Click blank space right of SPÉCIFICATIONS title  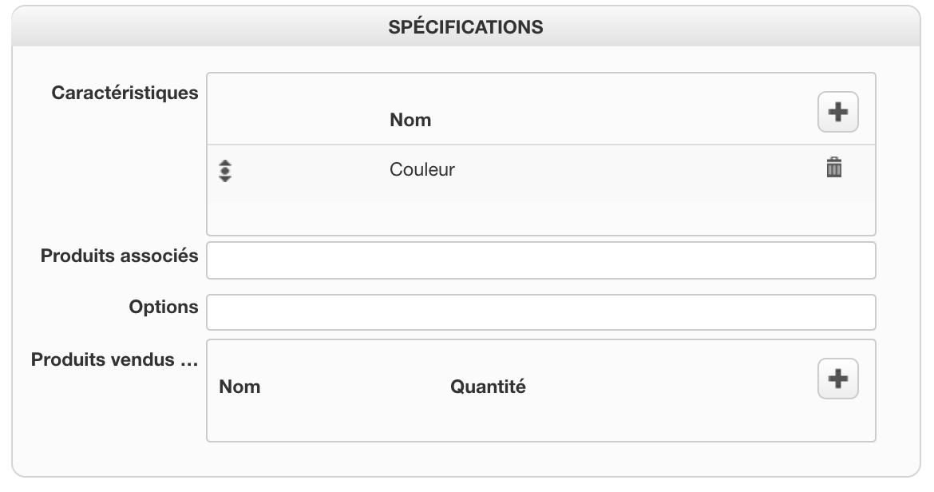tap(718, 27)
